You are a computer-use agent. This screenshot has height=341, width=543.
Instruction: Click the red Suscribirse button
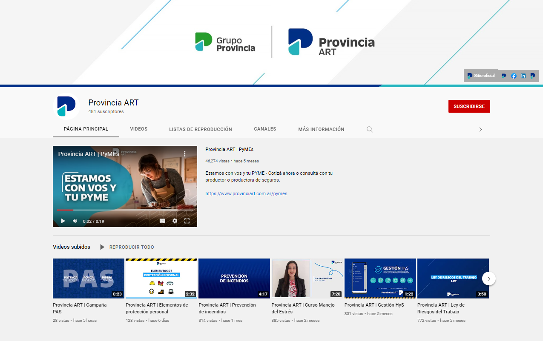coord(469,106)
